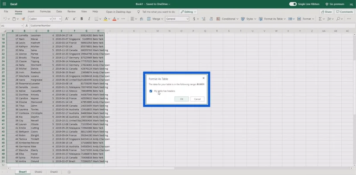This screenshot has width=356, height=175.
Task: Toggle Bold formatting
Action: pos(82,19)
